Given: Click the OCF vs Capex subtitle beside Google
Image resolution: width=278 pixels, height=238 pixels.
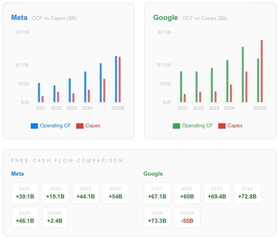Looking at the screenshot, I should [205, 18].
